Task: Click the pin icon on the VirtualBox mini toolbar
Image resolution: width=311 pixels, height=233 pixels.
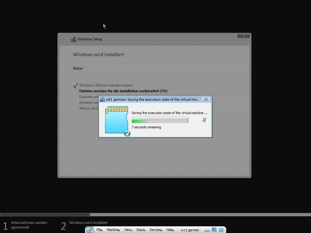Action: point(90,230)
